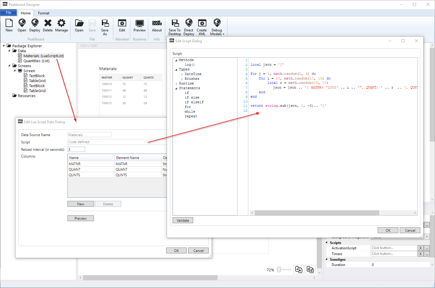Click the Reload Interval input field
The height and width of the screenshot is (288, 435).
pyautogui.click(x=76, y=149)
